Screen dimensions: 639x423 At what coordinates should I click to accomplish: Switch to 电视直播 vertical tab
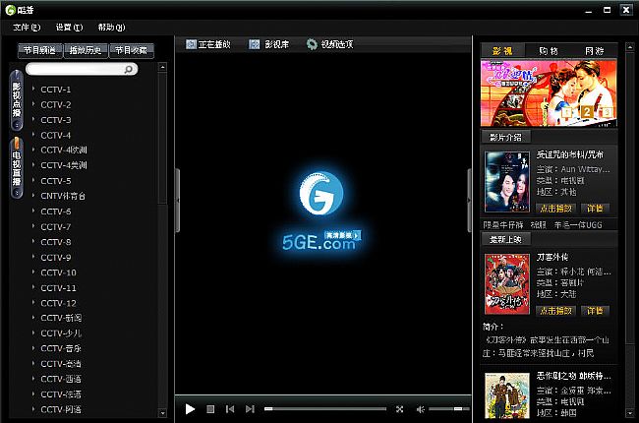tap(17, 168)
